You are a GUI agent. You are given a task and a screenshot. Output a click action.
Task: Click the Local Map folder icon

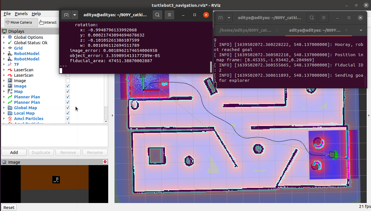(x=10, y=113)
